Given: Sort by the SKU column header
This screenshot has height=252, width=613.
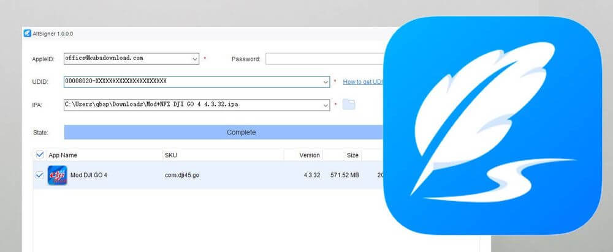Looking at the screenshot, I should (223, 155).
